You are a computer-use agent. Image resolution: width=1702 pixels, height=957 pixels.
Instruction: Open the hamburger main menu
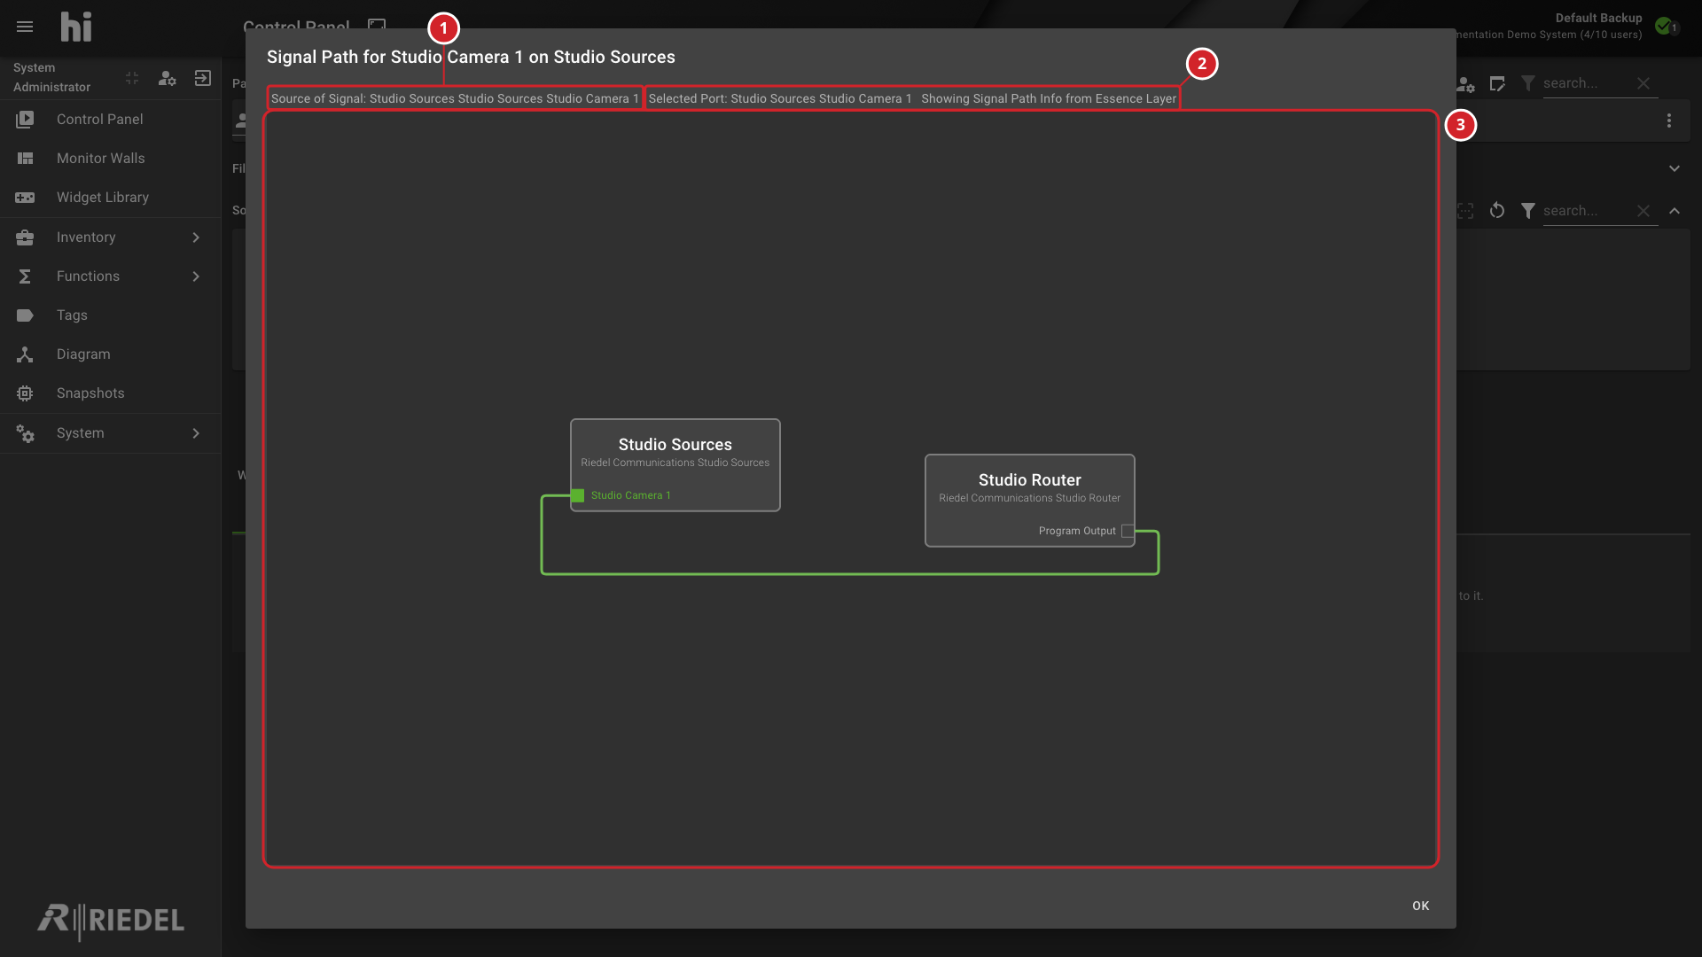[x=25, y=27]
